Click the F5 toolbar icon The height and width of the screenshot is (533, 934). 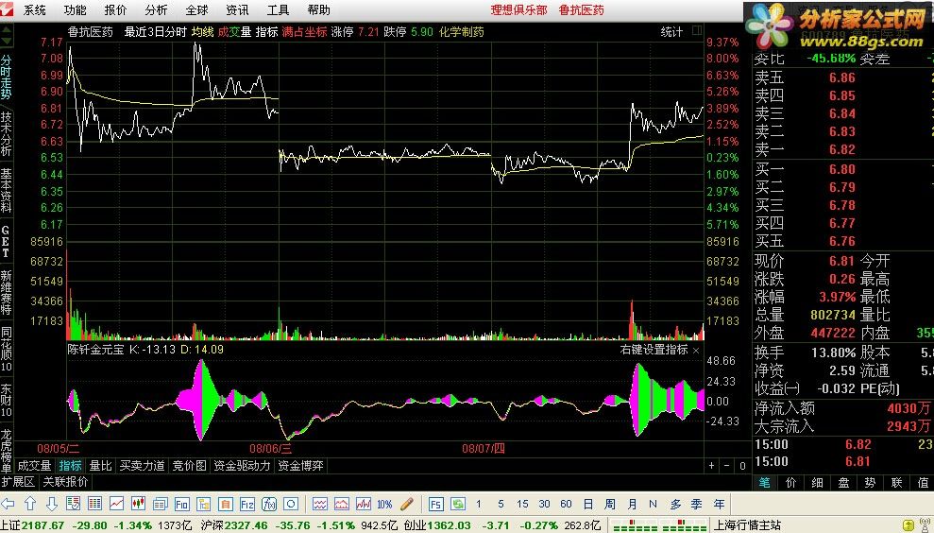tap(435, 504)
